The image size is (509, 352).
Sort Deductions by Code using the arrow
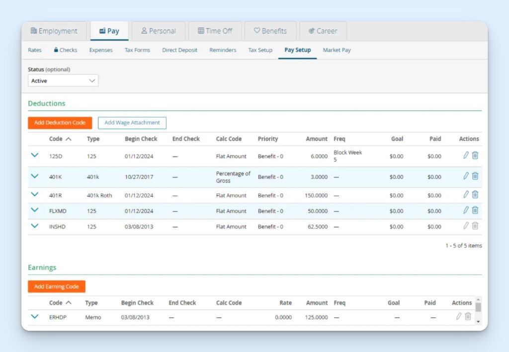coord(69,139)
